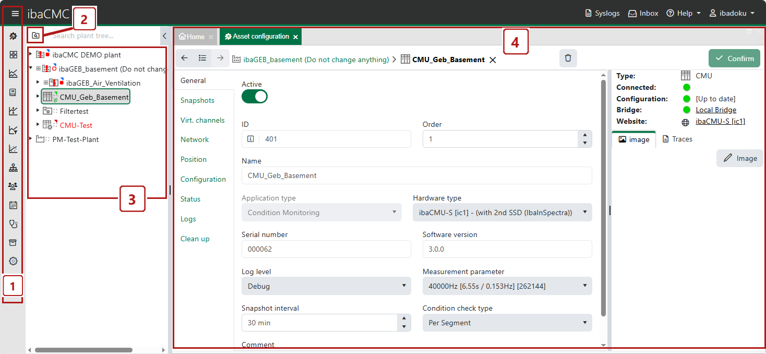
Task: Click the plant tree search folder icon
Action: click(35, 36)
